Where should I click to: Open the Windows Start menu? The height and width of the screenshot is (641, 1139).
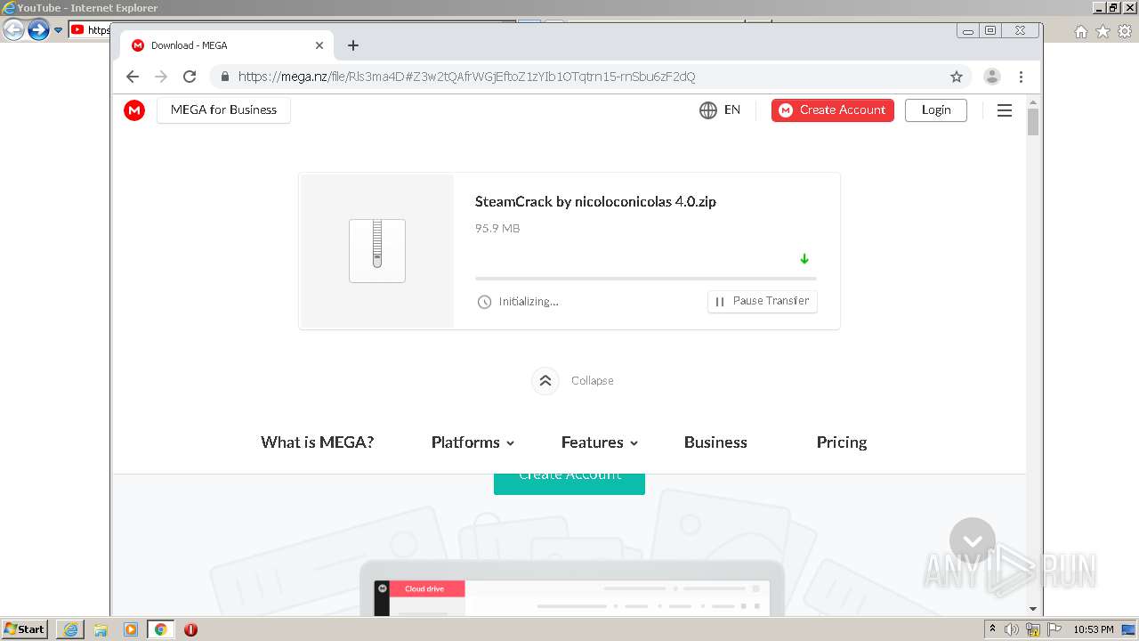pyautogui.click(x=25, y=629)
